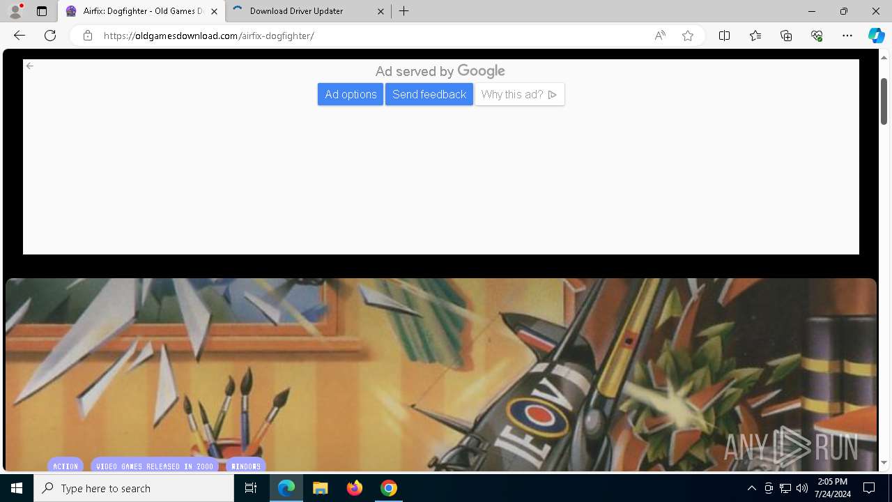The height and width of the screenshot is (502, 892).
Task: Open the Favorites list
Action: [x=755, y=36]
